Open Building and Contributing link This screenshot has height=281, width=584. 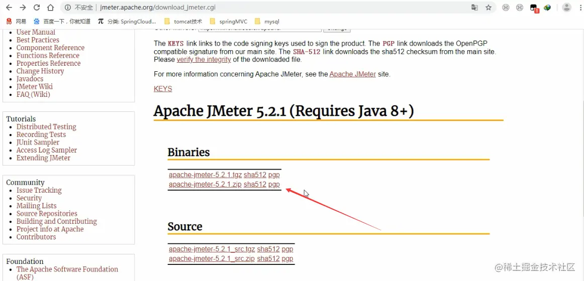[x=57, y=221]
